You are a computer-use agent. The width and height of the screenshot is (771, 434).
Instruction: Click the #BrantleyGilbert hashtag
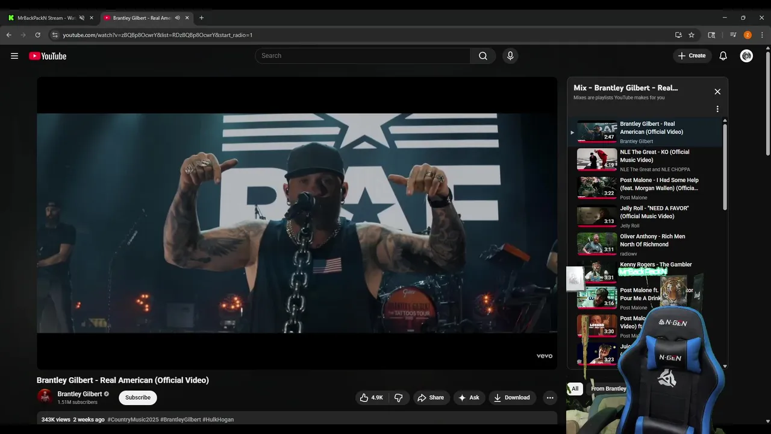181,420
